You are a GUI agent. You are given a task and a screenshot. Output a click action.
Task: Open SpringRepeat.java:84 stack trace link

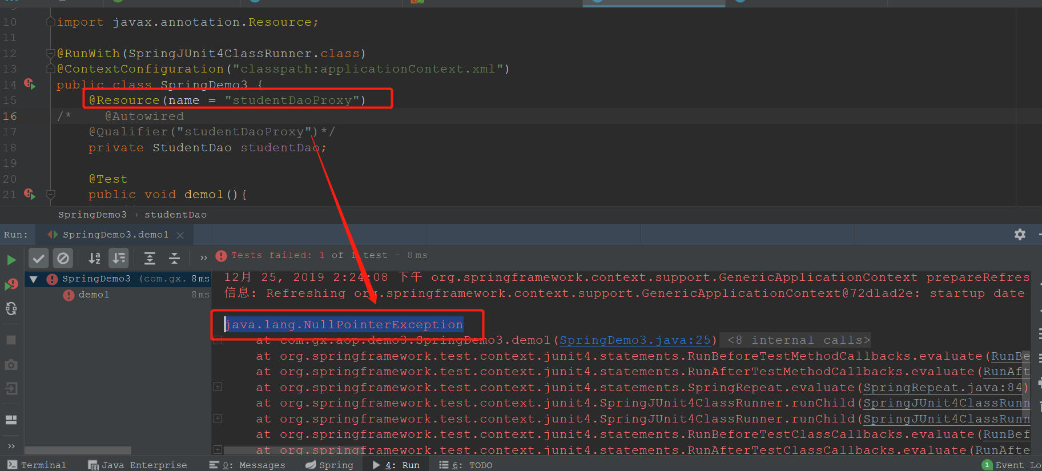tap(942, 388)
